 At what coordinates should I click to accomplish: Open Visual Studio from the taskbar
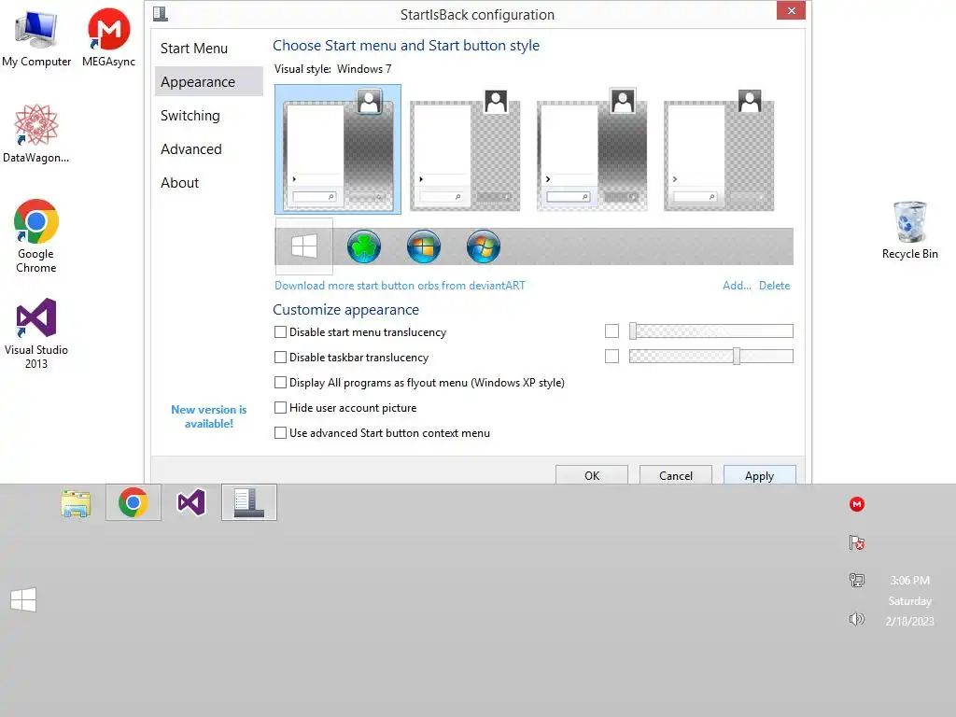click(x=190, y=502)
